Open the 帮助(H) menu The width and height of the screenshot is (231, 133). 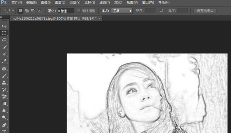[x=164, y=2]
